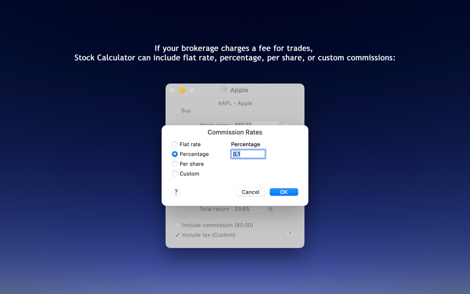Click the Buy section label

tap(186, 110)
